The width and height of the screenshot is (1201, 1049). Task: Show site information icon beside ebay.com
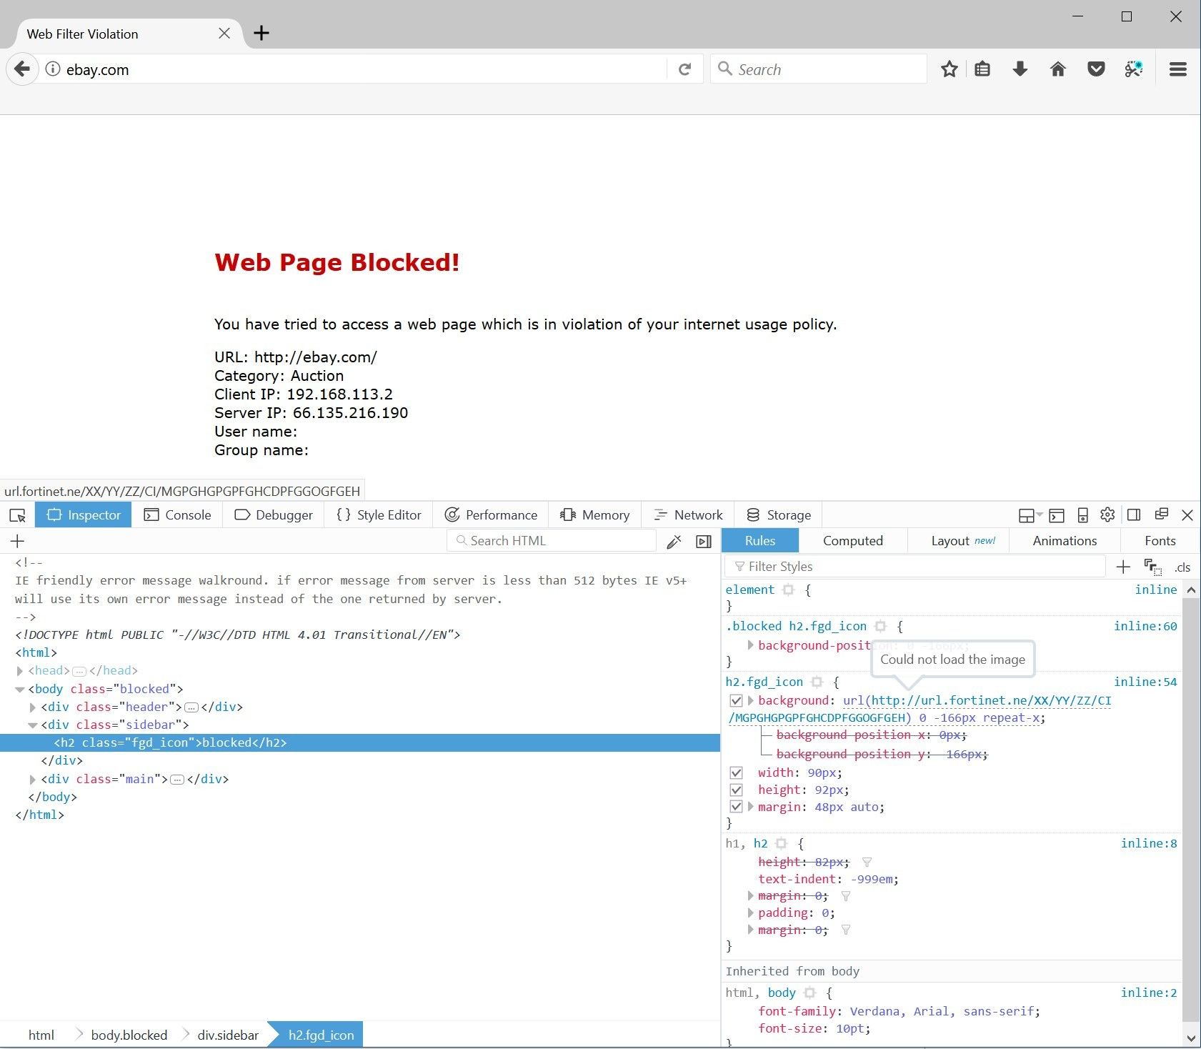pos(52,69)
